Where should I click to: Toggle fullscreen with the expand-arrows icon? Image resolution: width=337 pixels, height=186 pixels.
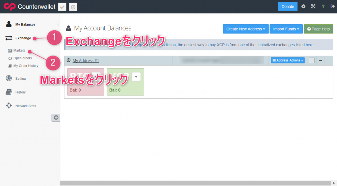point(313,7)
